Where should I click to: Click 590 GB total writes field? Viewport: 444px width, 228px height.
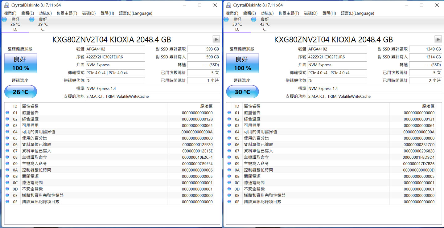(203, 57)
